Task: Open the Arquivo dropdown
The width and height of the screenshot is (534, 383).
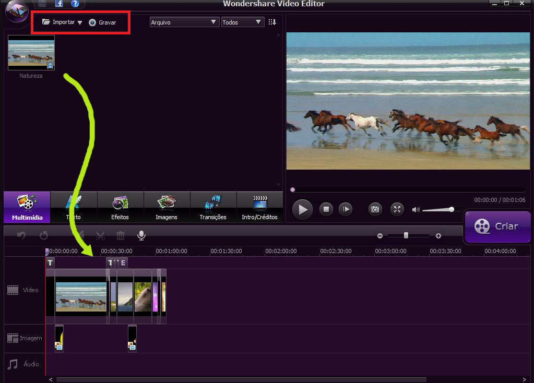Action: click(184, 22)
